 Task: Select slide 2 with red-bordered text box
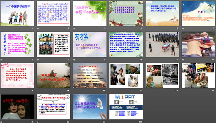click(53, 13)
